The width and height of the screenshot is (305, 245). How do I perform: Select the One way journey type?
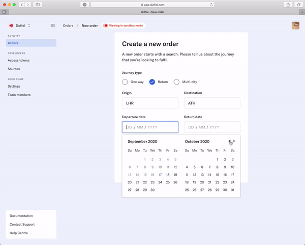point(125,82)
